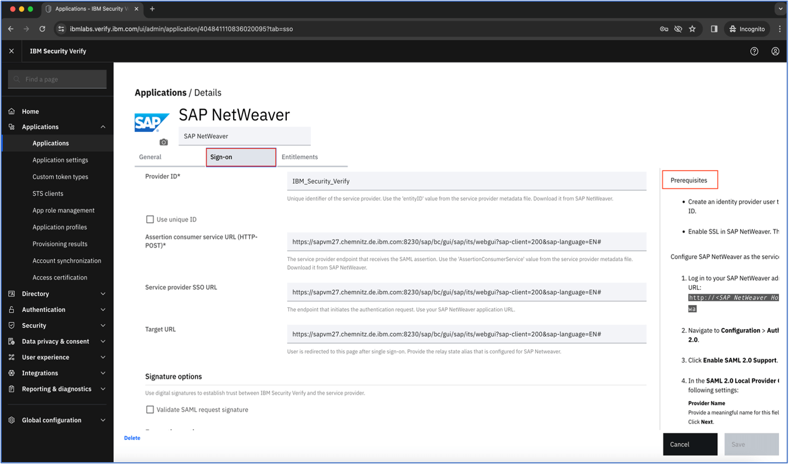Open the Entitlements tab

pos(299,157)
